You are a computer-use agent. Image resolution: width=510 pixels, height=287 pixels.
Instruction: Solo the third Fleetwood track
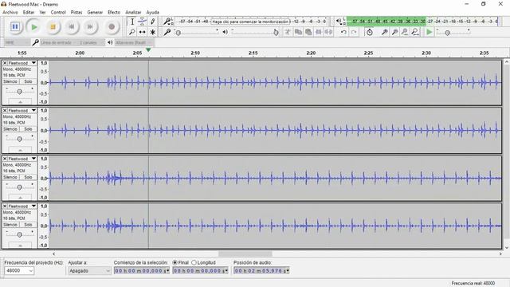click(x=28, y=177)
